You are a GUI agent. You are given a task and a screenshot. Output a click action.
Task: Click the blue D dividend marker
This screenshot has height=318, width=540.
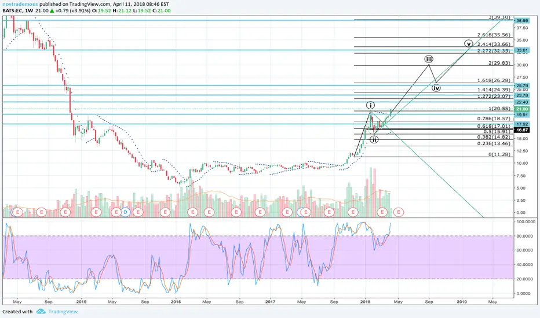pos(126,212)
